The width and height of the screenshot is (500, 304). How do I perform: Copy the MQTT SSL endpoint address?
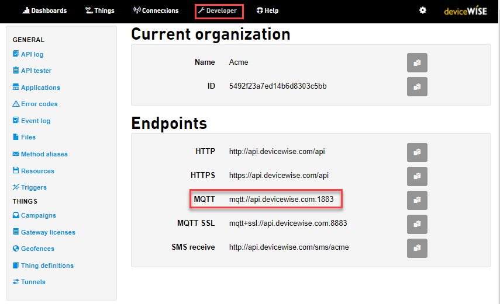417,224
